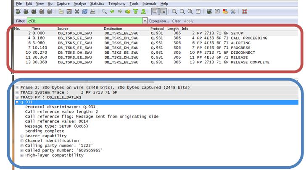The width and height of the screenshot is (306, 170).
Task: Go to specific packet number icon
Action: (x=128, y=11)
